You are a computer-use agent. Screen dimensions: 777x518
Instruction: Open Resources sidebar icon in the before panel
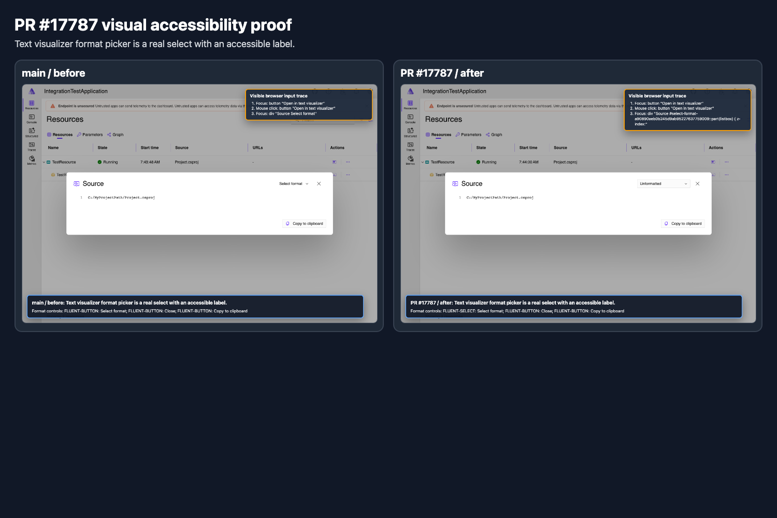(32, 104)
